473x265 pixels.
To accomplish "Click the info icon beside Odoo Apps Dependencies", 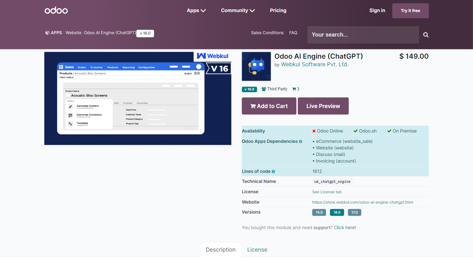I will click(301, 141).
